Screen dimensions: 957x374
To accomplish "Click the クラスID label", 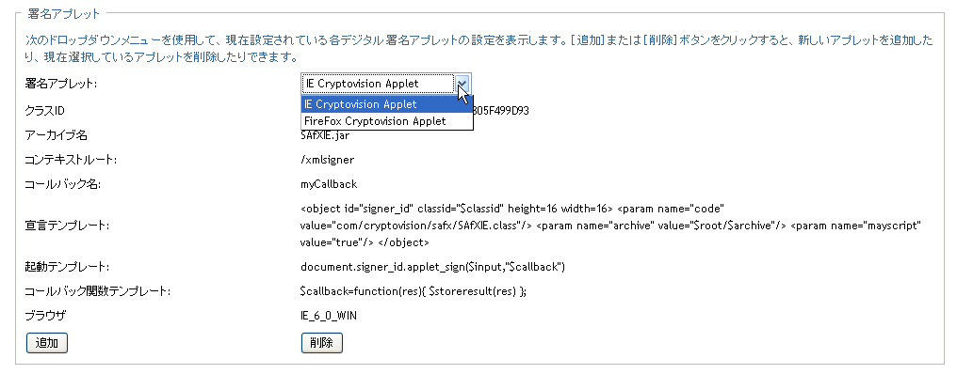I will [x=44, y=111].
